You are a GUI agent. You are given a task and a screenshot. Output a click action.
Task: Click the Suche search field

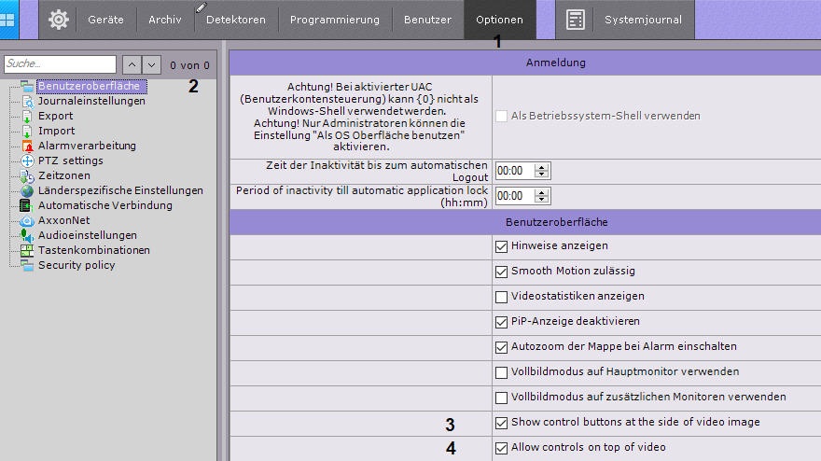point(60,64)
